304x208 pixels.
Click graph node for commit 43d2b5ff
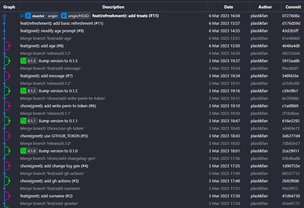(4, 31)
